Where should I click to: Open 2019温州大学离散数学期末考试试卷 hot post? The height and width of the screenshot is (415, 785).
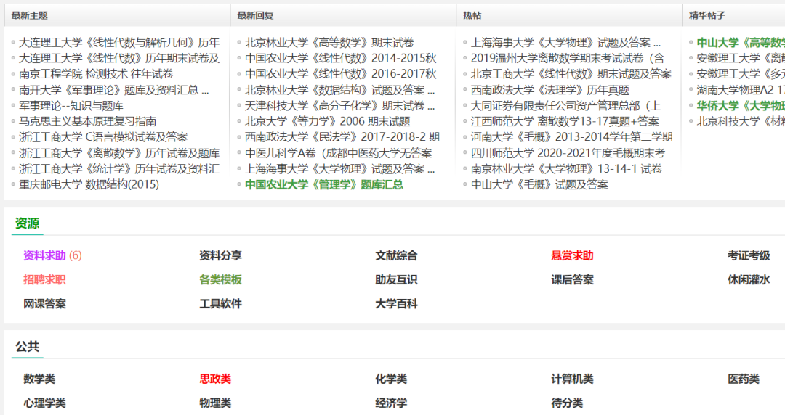click(568, 58)
